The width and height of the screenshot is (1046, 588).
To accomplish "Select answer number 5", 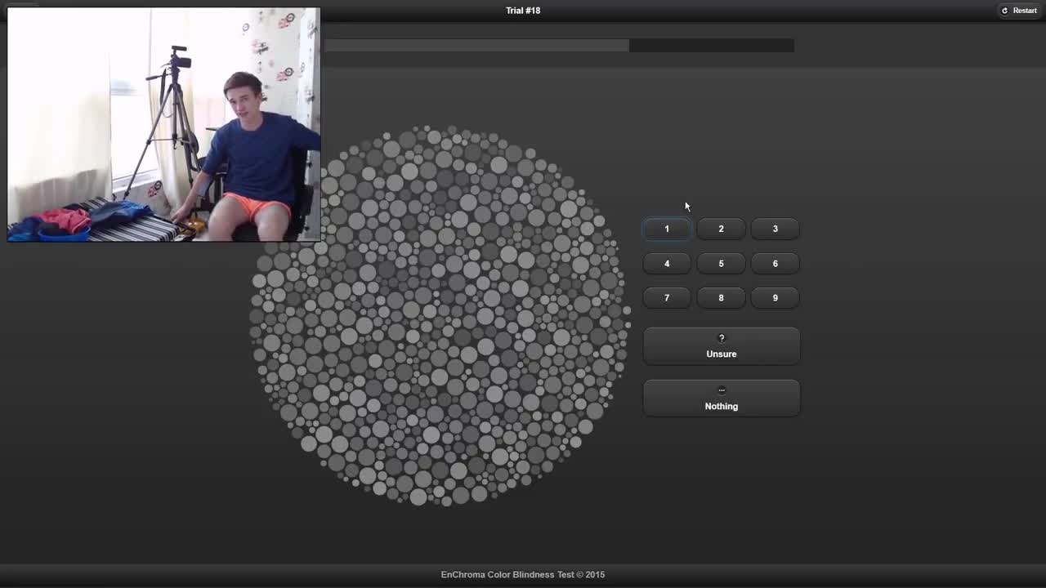I will coord(721,263).
